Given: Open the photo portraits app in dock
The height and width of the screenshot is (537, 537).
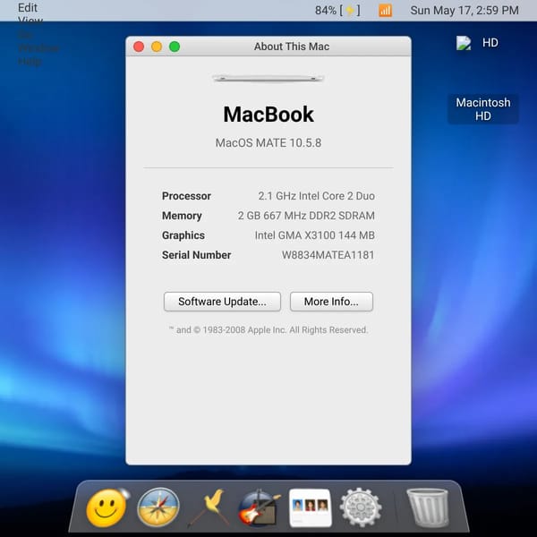Looking at the screenshot, I should tap(311, 507).
